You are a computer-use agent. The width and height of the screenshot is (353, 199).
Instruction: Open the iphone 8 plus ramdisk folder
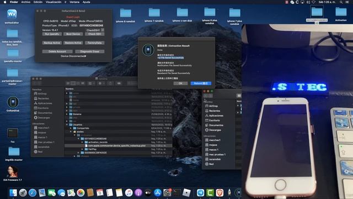point(210,12)
